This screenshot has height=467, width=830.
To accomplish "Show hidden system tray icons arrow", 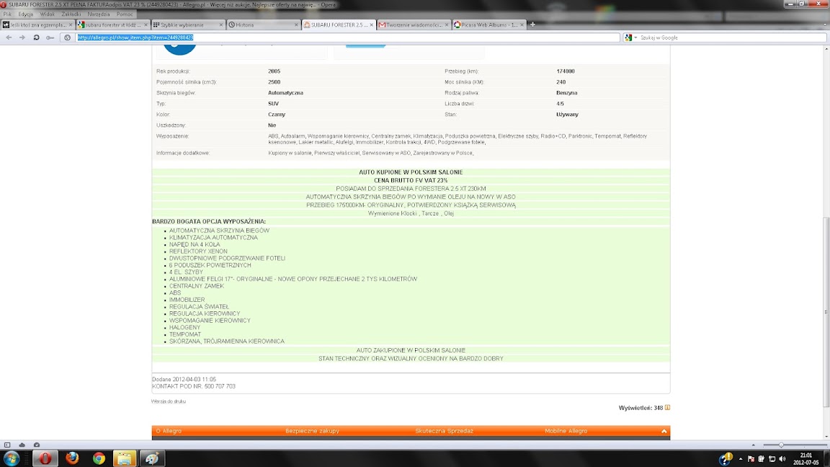I will 741,459.
